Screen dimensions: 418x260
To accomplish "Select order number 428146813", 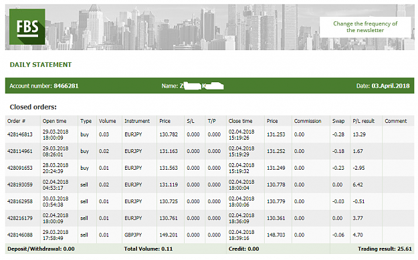I will pos(19,134).
